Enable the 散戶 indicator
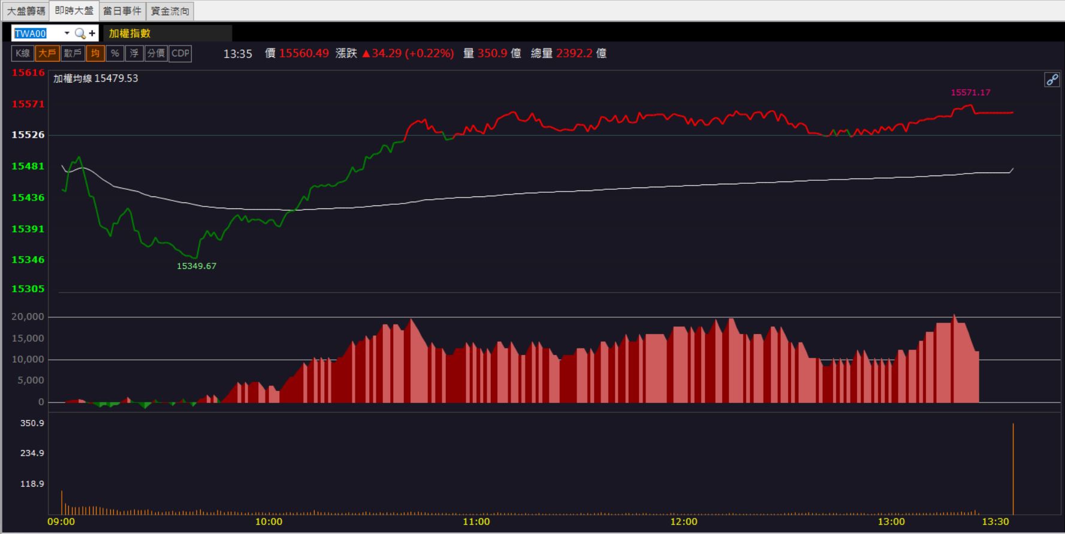The image size is (1065, 534). coord(73,53)
